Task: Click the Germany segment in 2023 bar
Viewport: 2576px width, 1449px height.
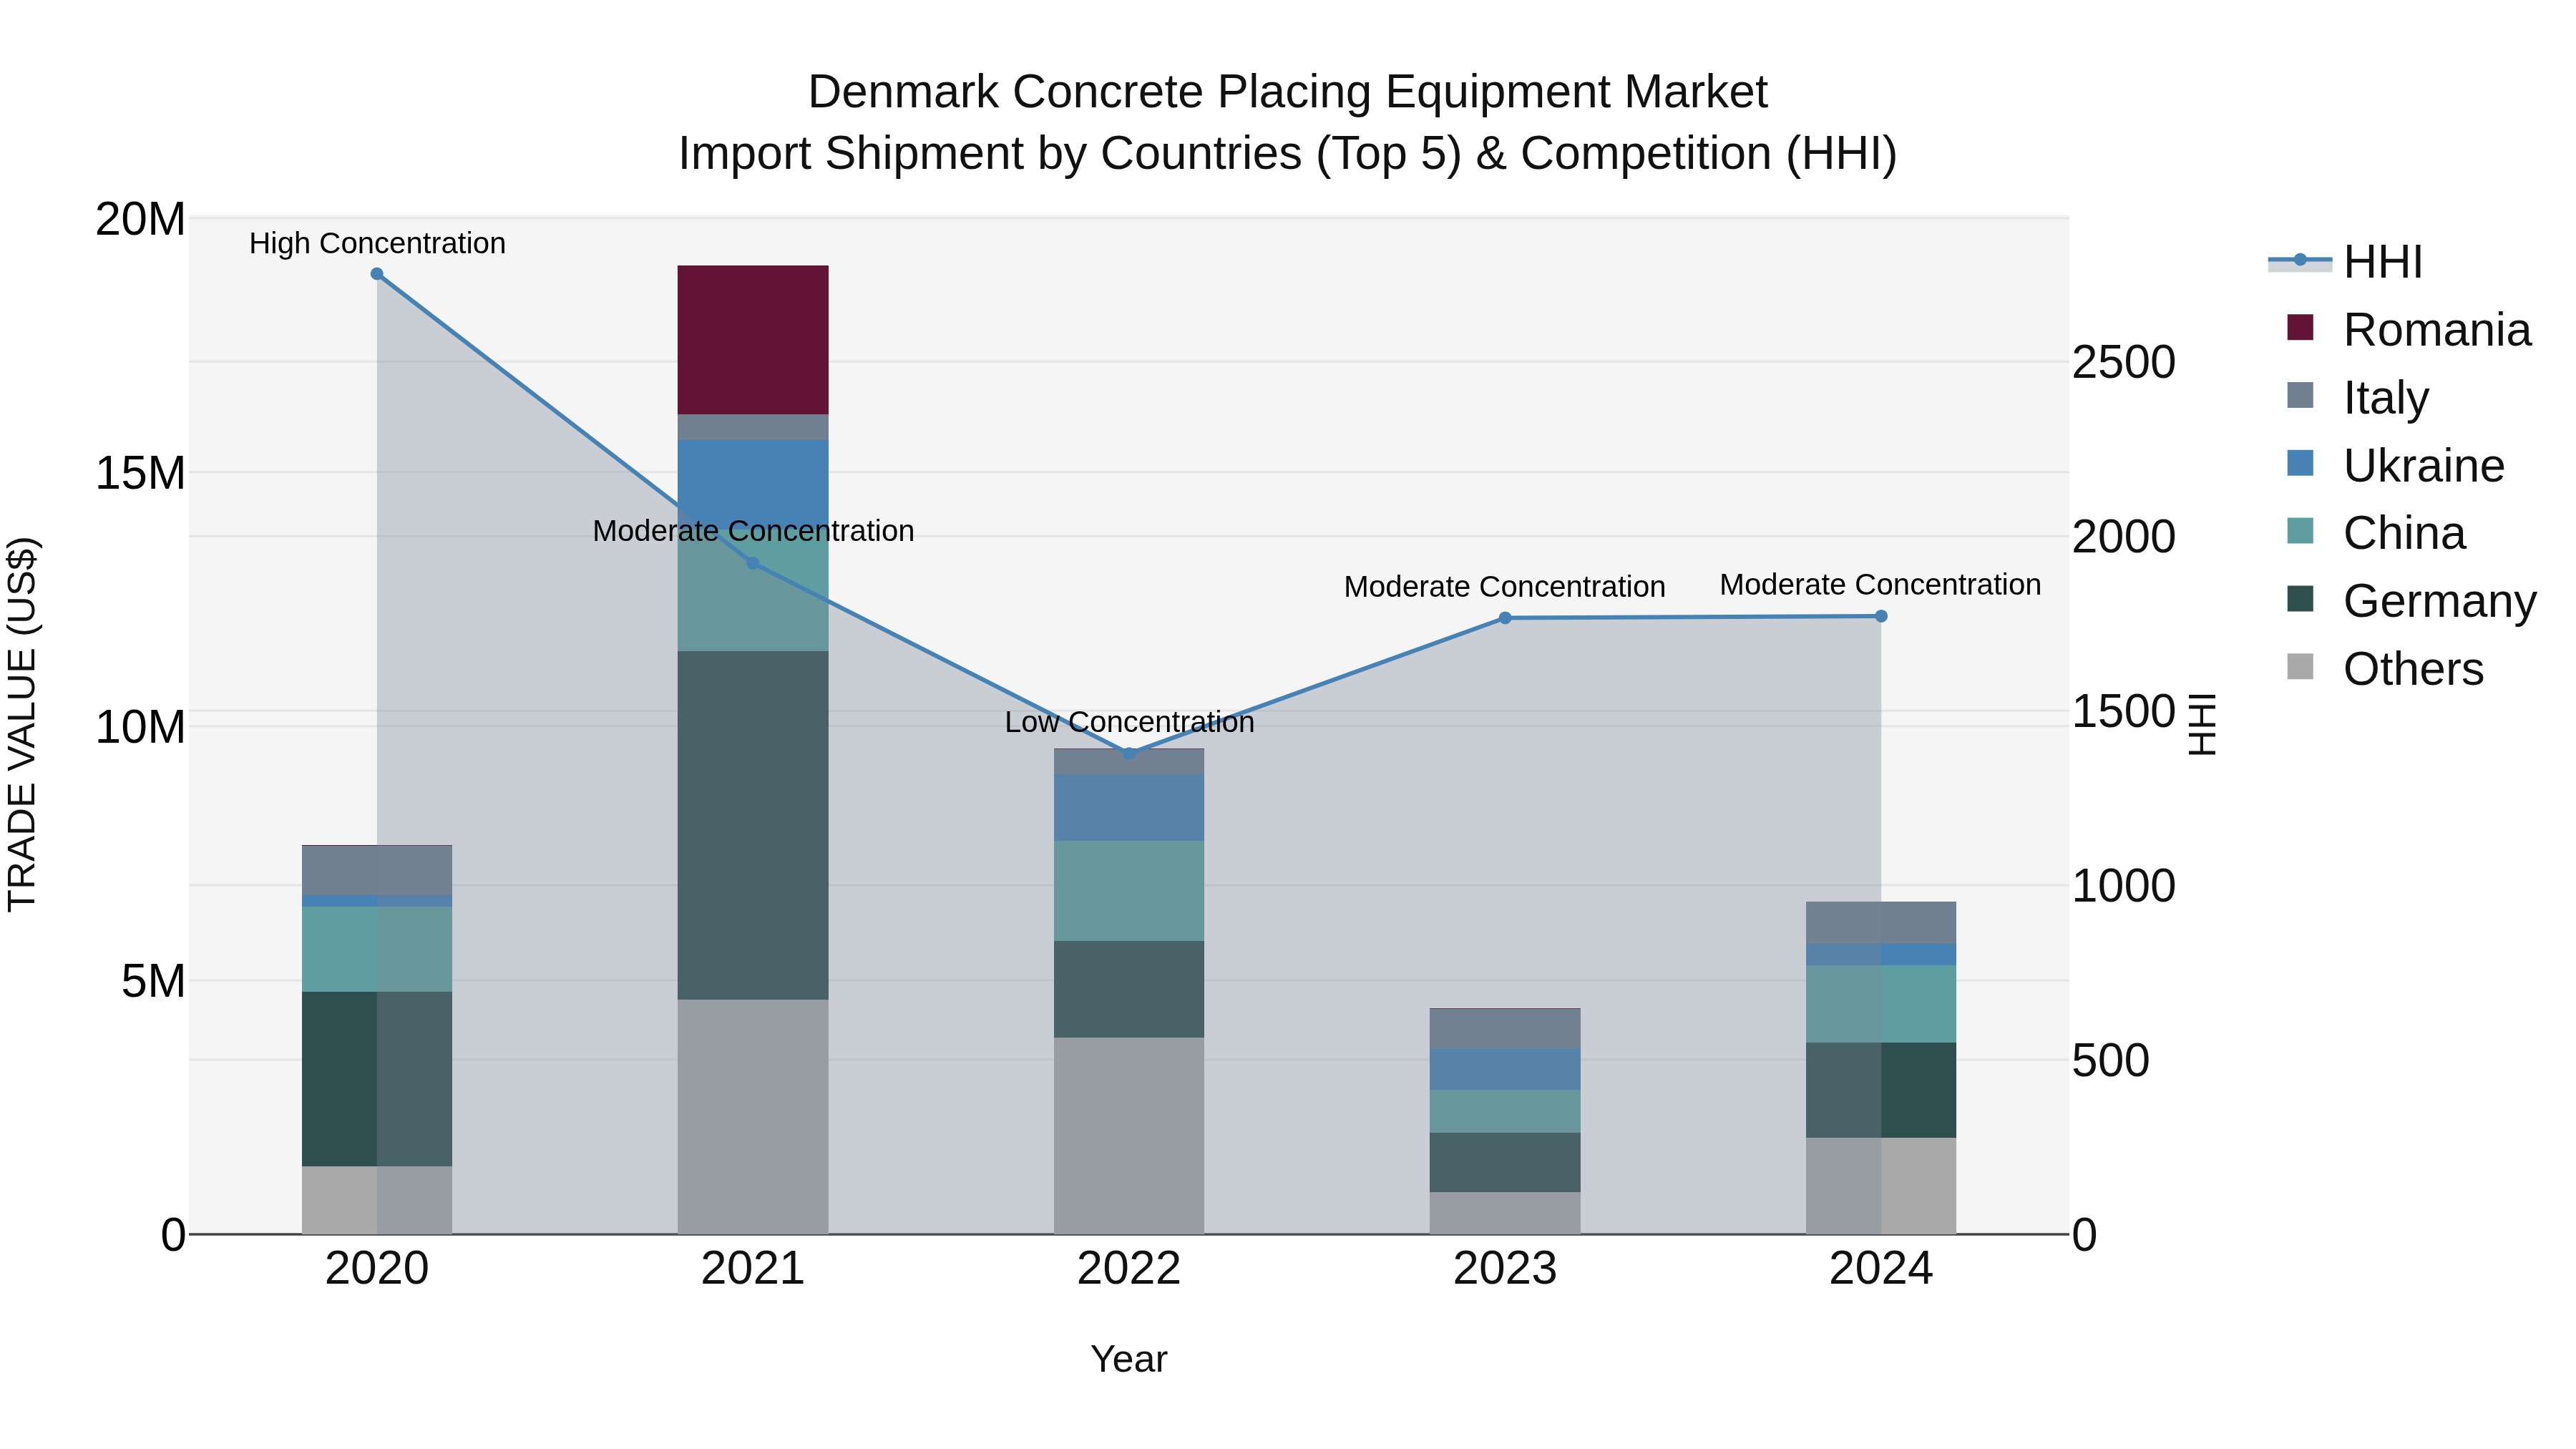Action: [x=1505, y=1162]
